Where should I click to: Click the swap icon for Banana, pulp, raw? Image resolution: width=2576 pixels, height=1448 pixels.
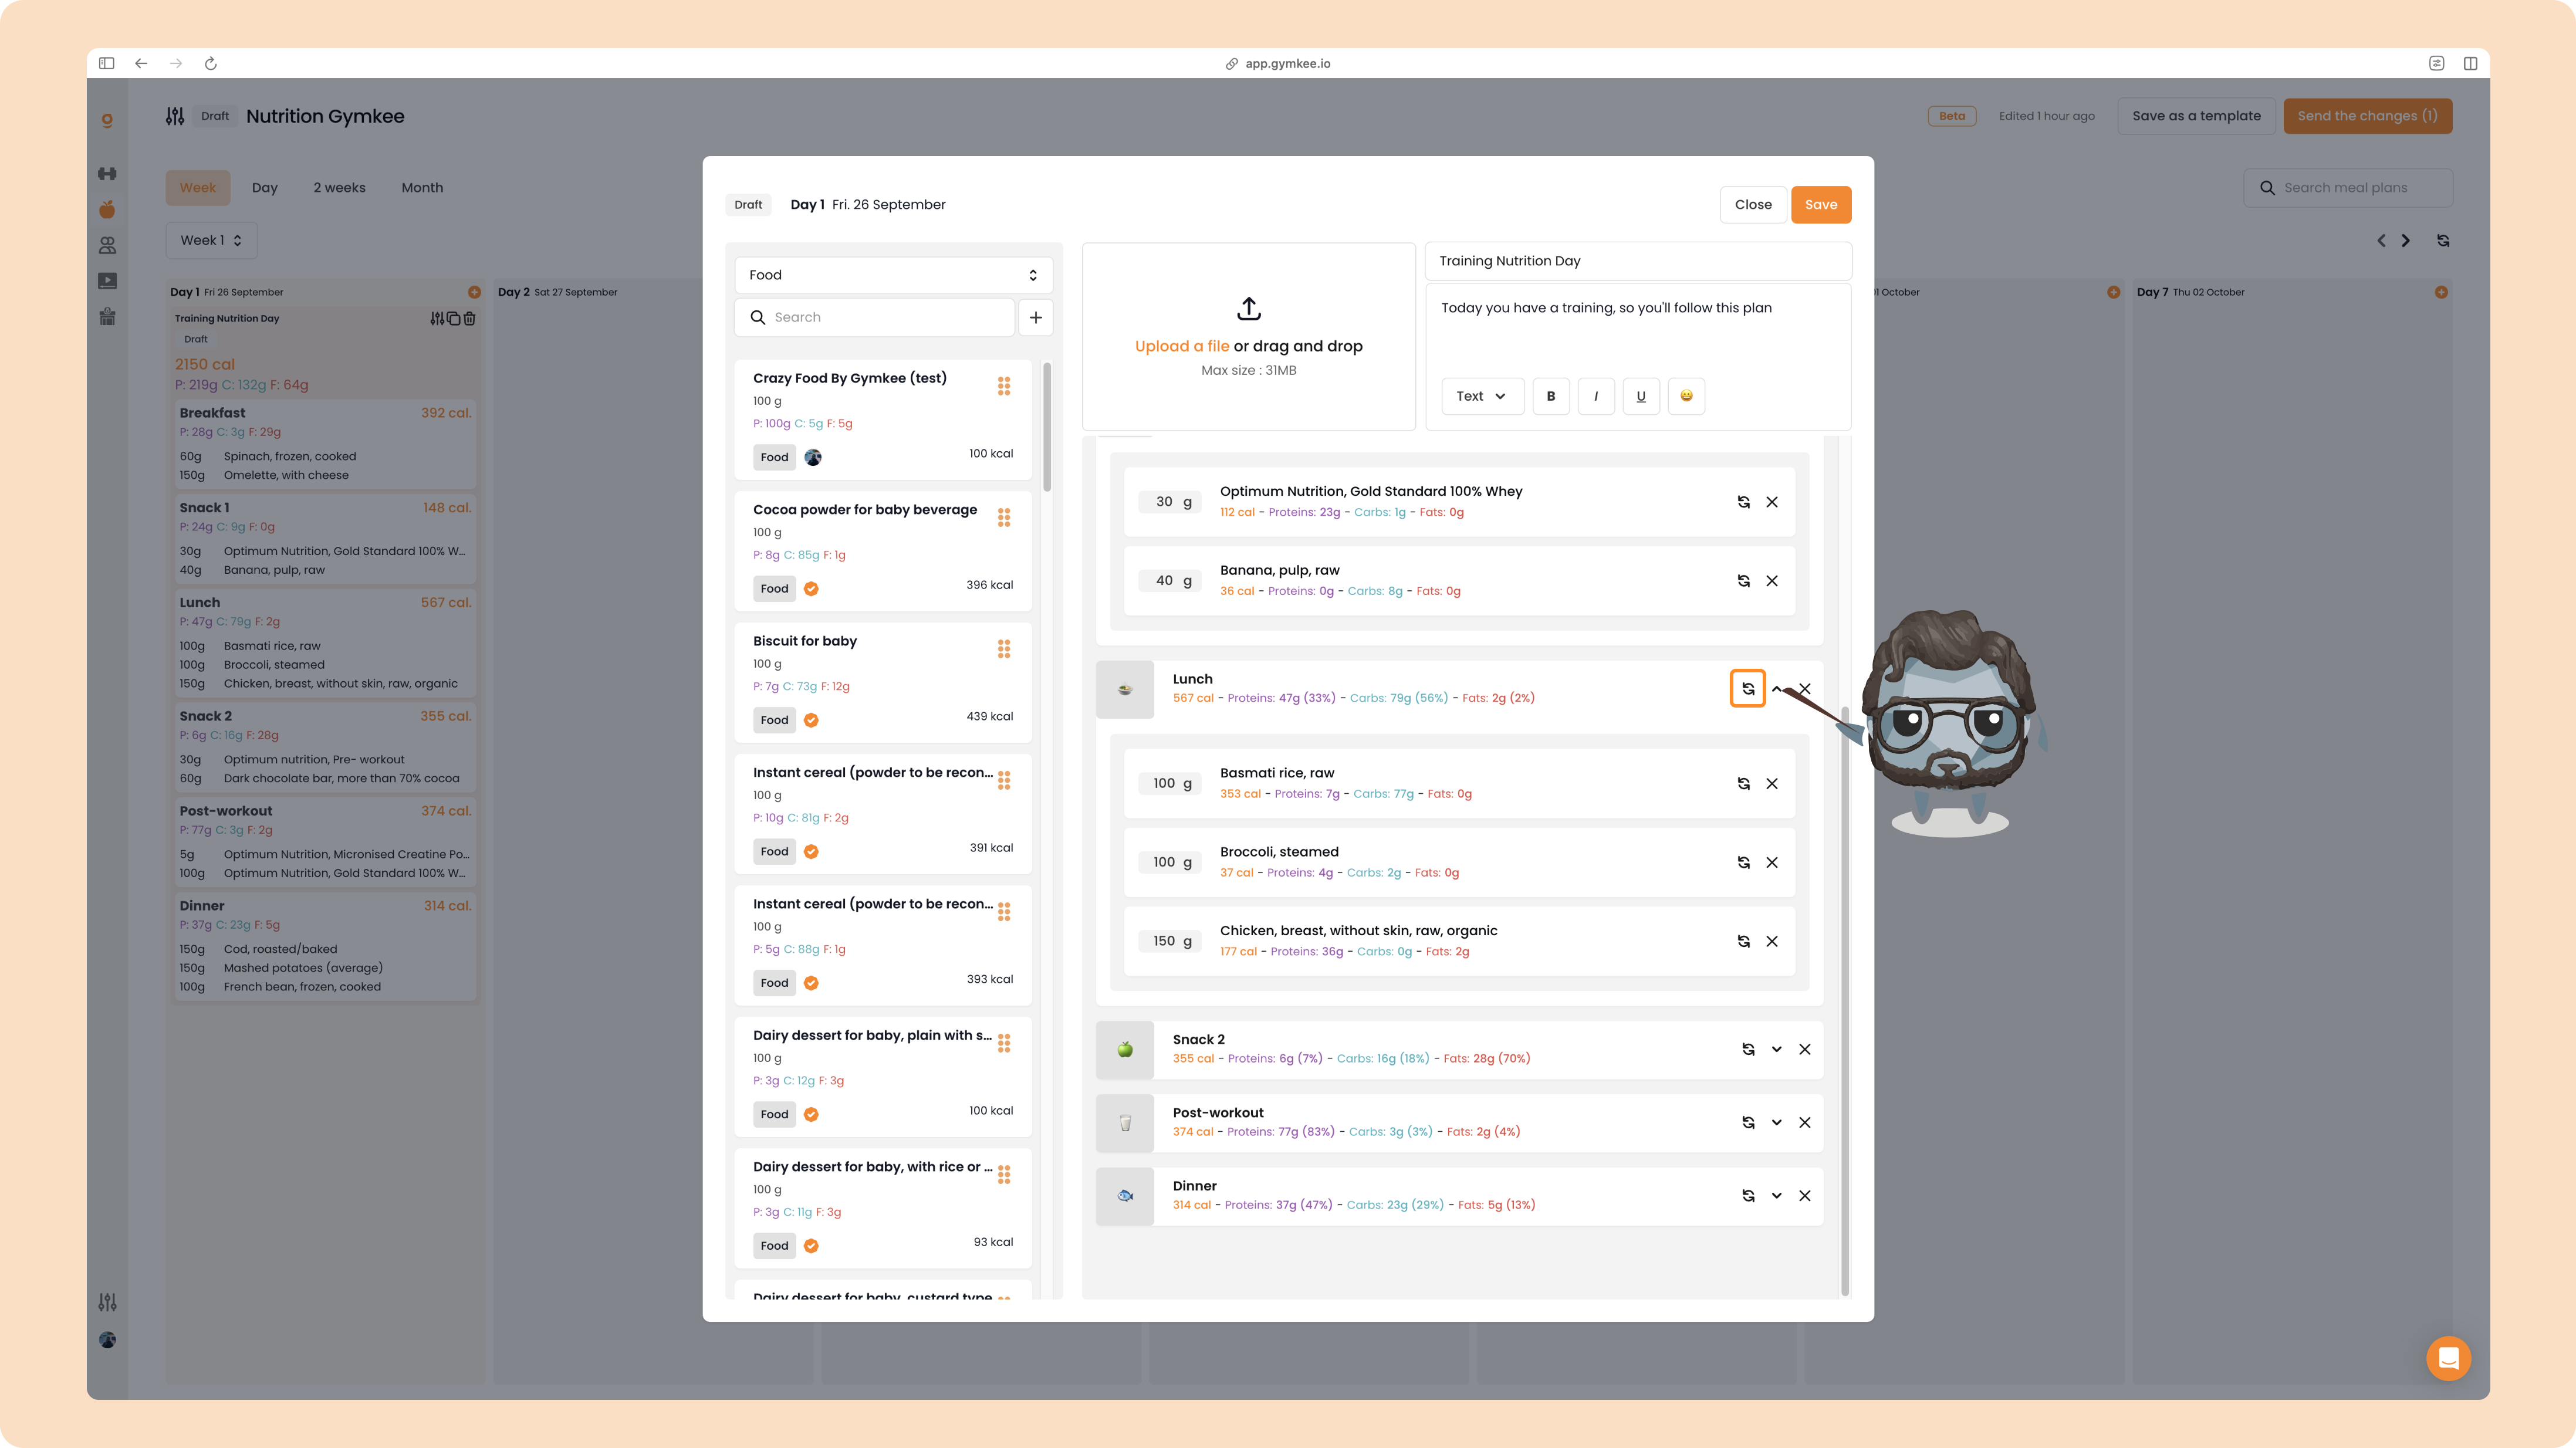coord(1743,581)
